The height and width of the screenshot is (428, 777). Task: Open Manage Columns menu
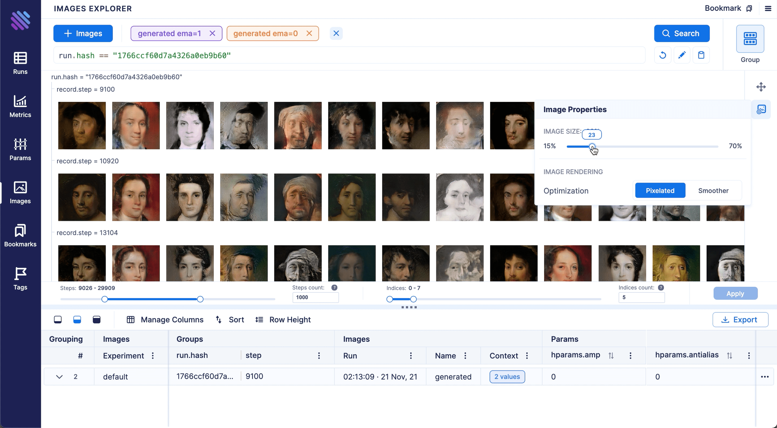[165, 320]
